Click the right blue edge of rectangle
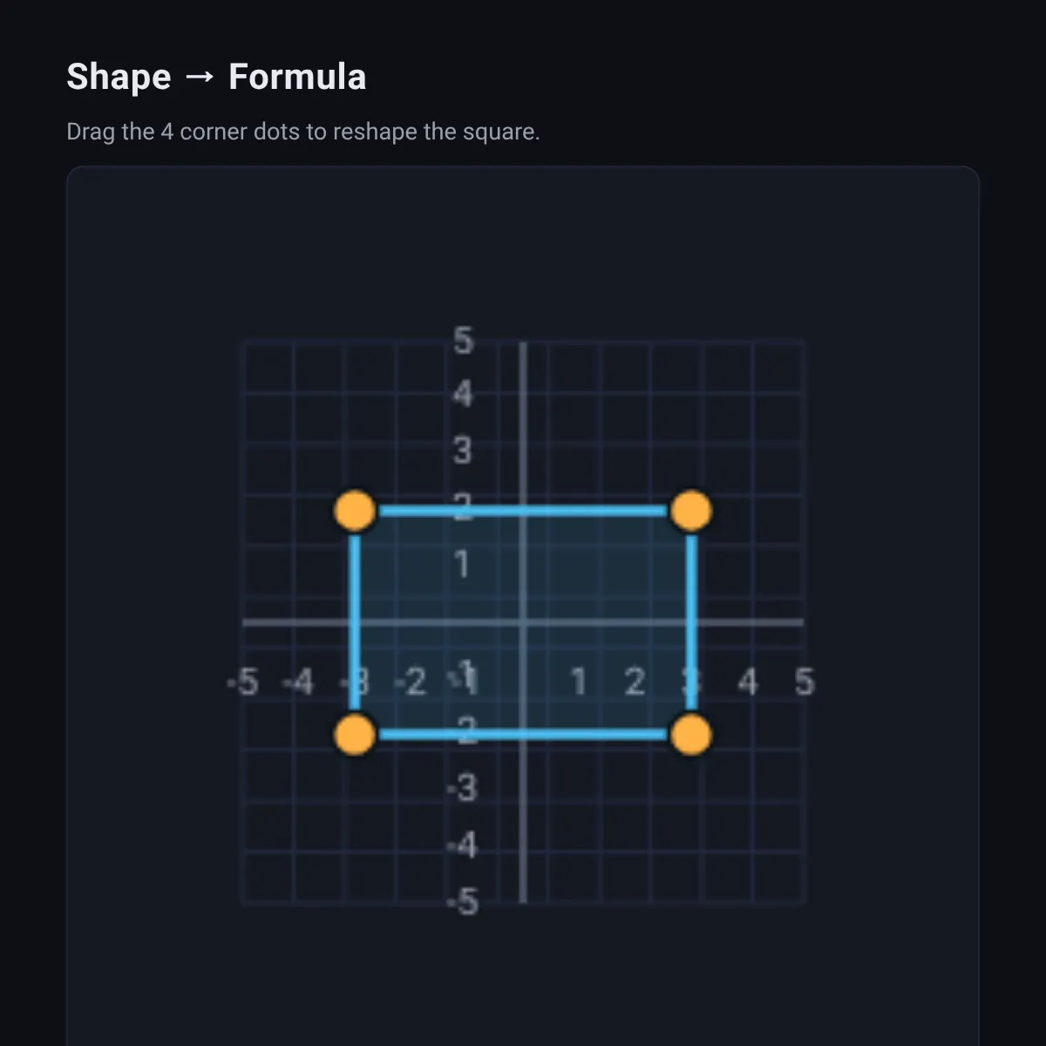 tap(691, 622)
